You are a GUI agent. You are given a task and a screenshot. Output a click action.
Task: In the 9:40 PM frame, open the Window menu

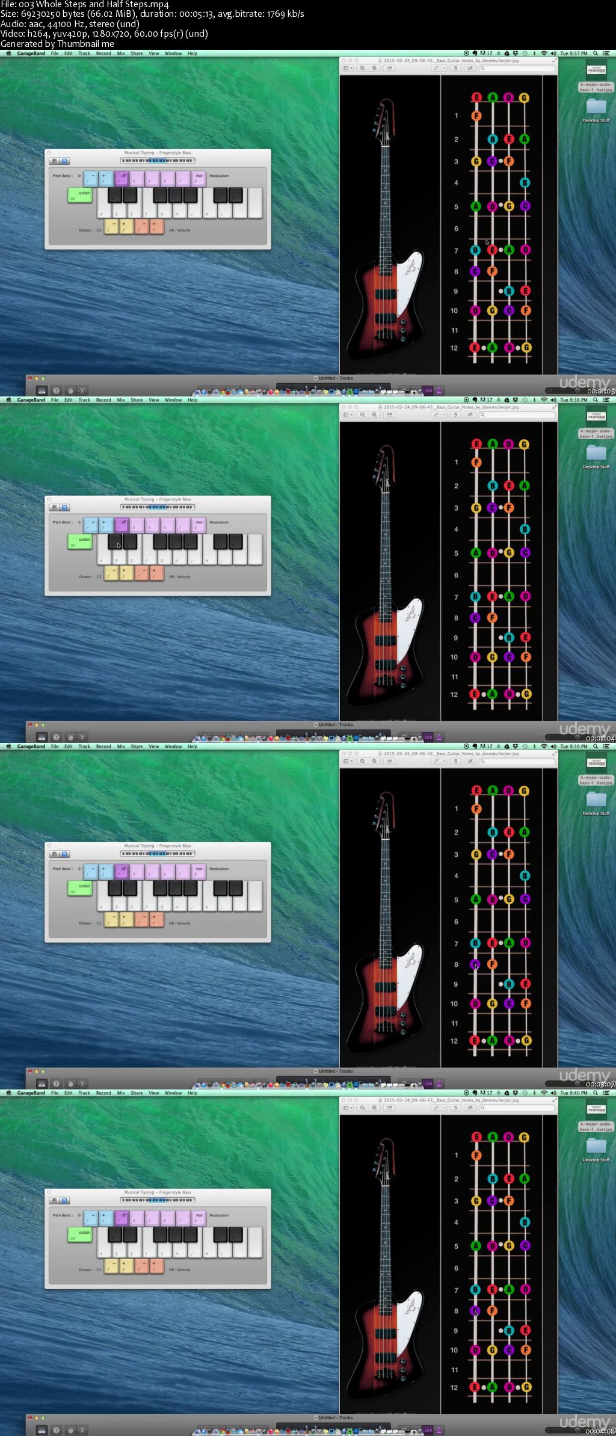pos(173,1093)
